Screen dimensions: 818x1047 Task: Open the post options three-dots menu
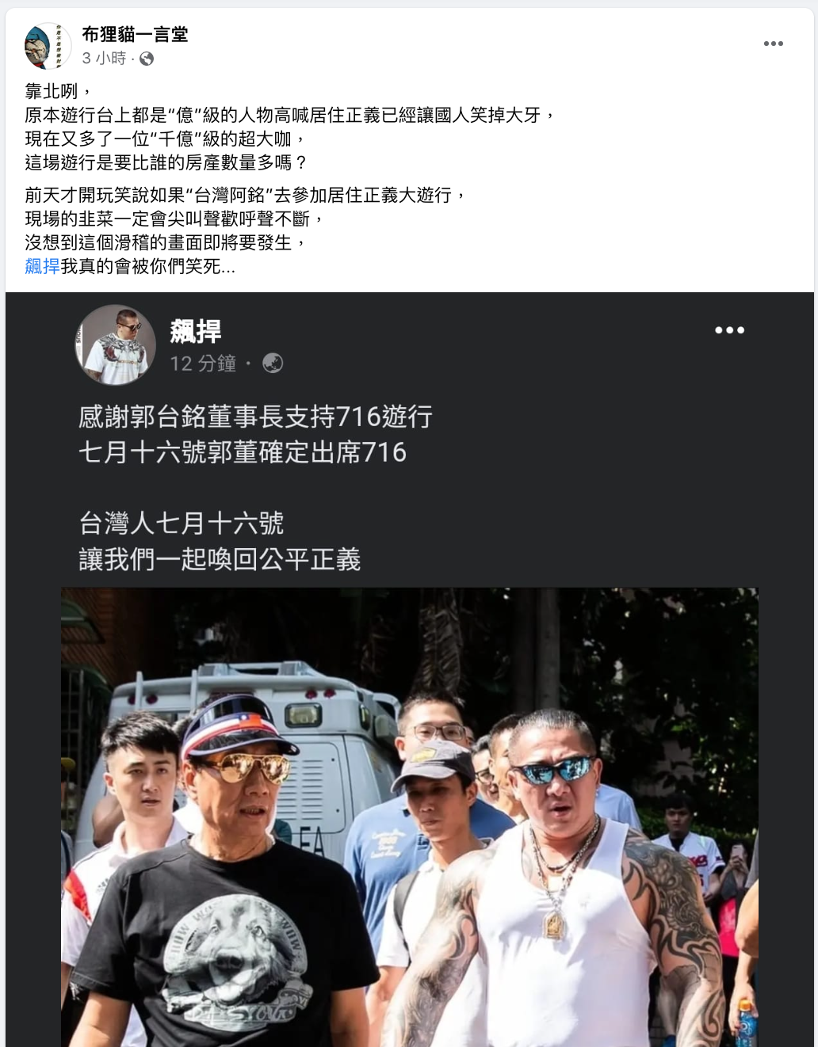coord(773,44)
